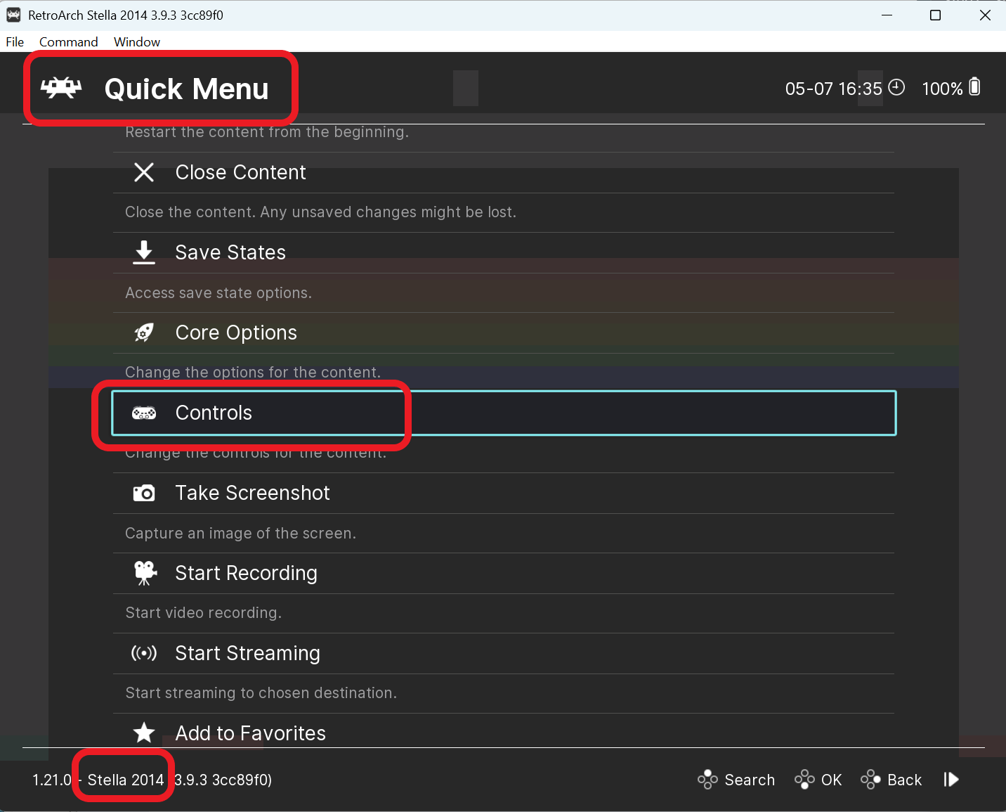Click the OK gamepad hint icon
Viewport: 1006px width, 812px height.
[804, 780]
